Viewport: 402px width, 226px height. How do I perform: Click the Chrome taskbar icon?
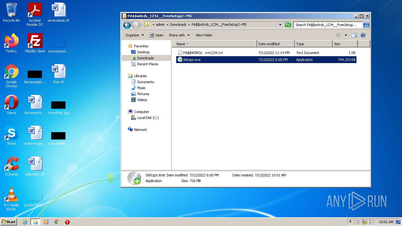pyautogui.click(x=57, y=222)
